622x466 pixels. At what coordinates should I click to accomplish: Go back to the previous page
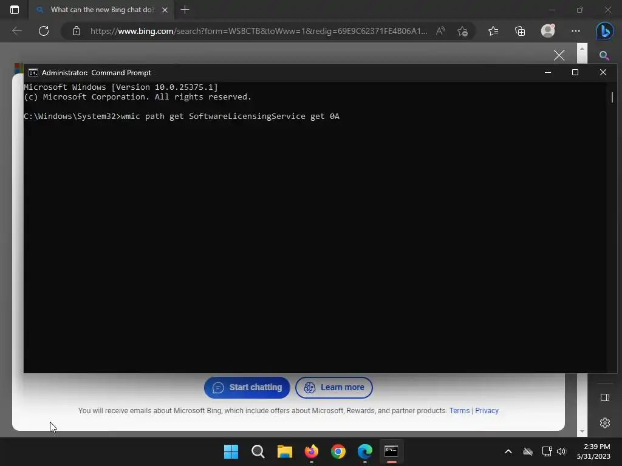point(16,31)
